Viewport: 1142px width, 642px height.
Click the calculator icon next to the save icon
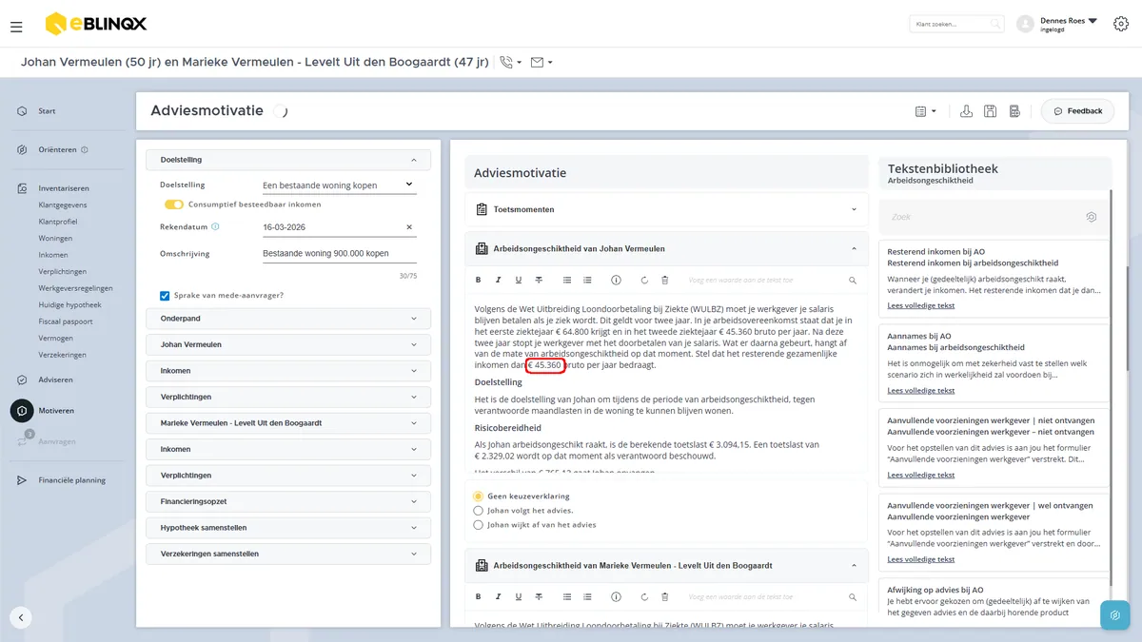(1014, 111)
